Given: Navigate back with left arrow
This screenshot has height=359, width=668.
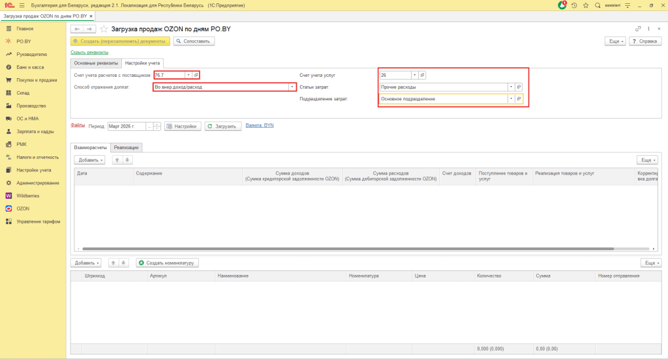Looking at the screenshot, I should (77, 29).
